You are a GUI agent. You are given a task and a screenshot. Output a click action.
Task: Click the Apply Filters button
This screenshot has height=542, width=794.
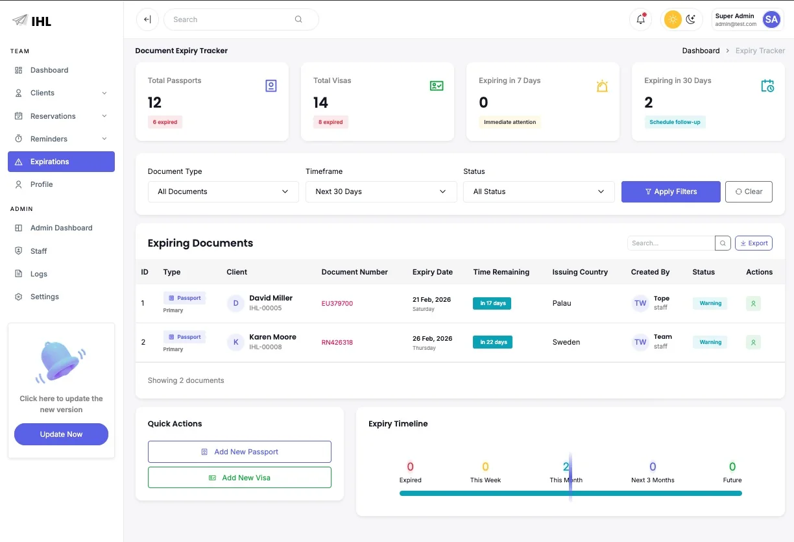pyautogui.click(x=671, y=191)
